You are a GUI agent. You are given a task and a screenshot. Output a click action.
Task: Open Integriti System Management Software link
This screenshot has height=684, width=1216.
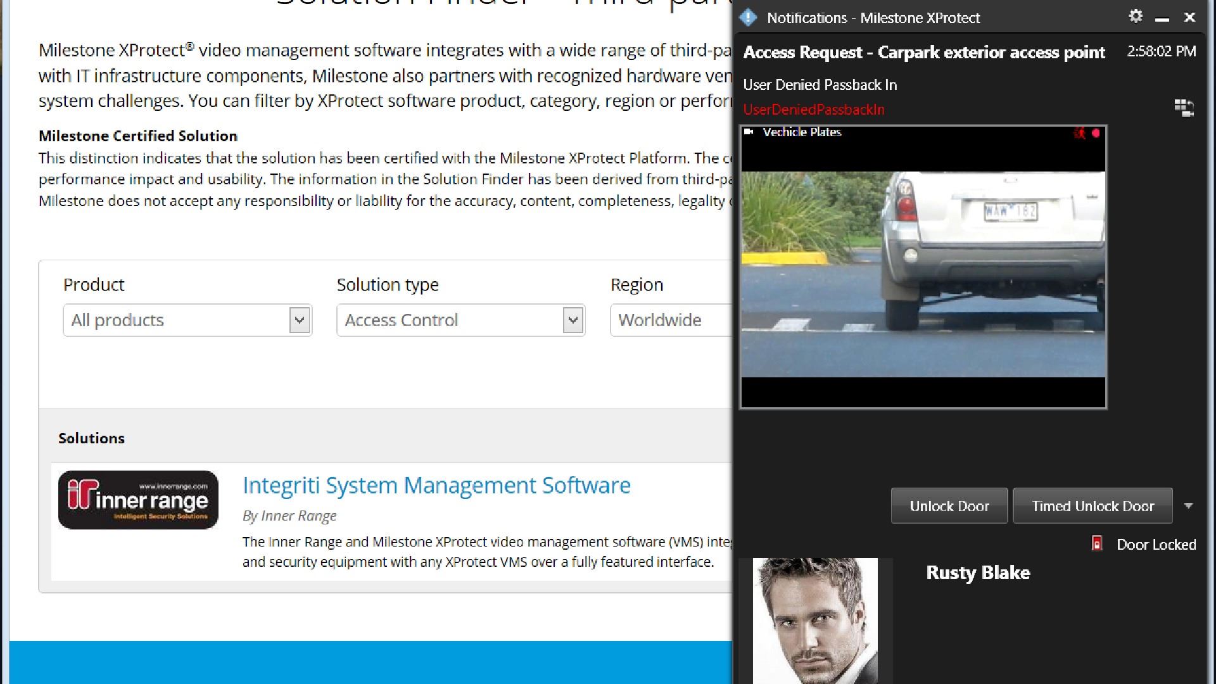point(436,485)
